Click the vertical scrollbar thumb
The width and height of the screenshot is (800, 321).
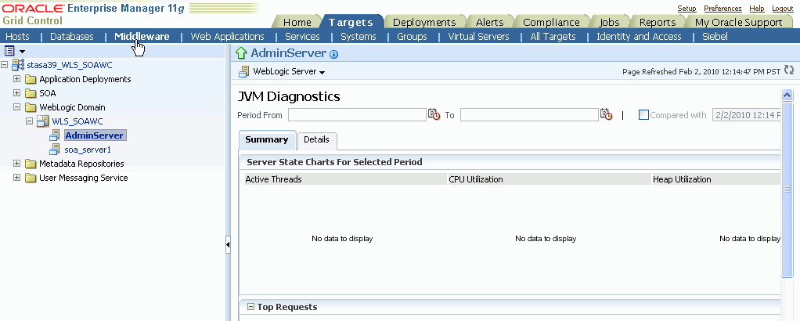pyautogui.click(x=787, y=189)
